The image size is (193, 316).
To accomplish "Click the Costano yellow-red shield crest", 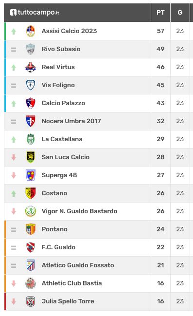I will (x=31, y=193).
